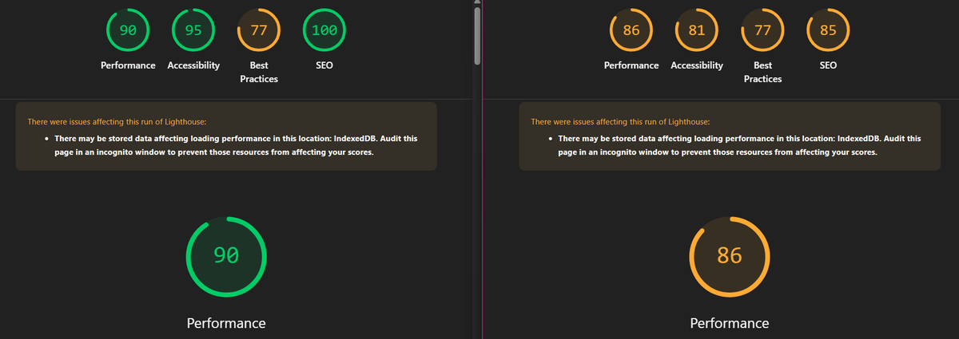Image resolution: width=959 pixels, height=339 pixels.
Task: Click the IndexedDB warning message in the right report
Action: (x=738, y=145)
